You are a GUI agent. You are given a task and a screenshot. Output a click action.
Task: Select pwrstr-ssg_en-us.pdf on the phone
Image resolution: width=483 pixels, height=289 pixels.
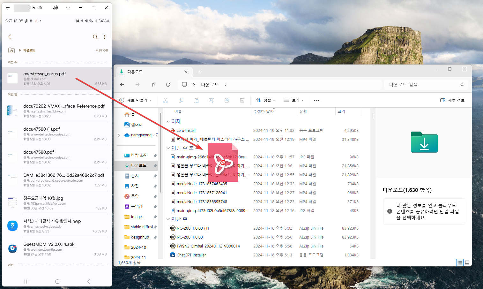coord(57,78)
